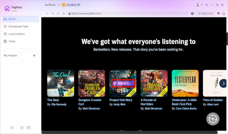Click the horizontal scrollbar at page bottom
The image size is (228, 134).
(129, 132)
